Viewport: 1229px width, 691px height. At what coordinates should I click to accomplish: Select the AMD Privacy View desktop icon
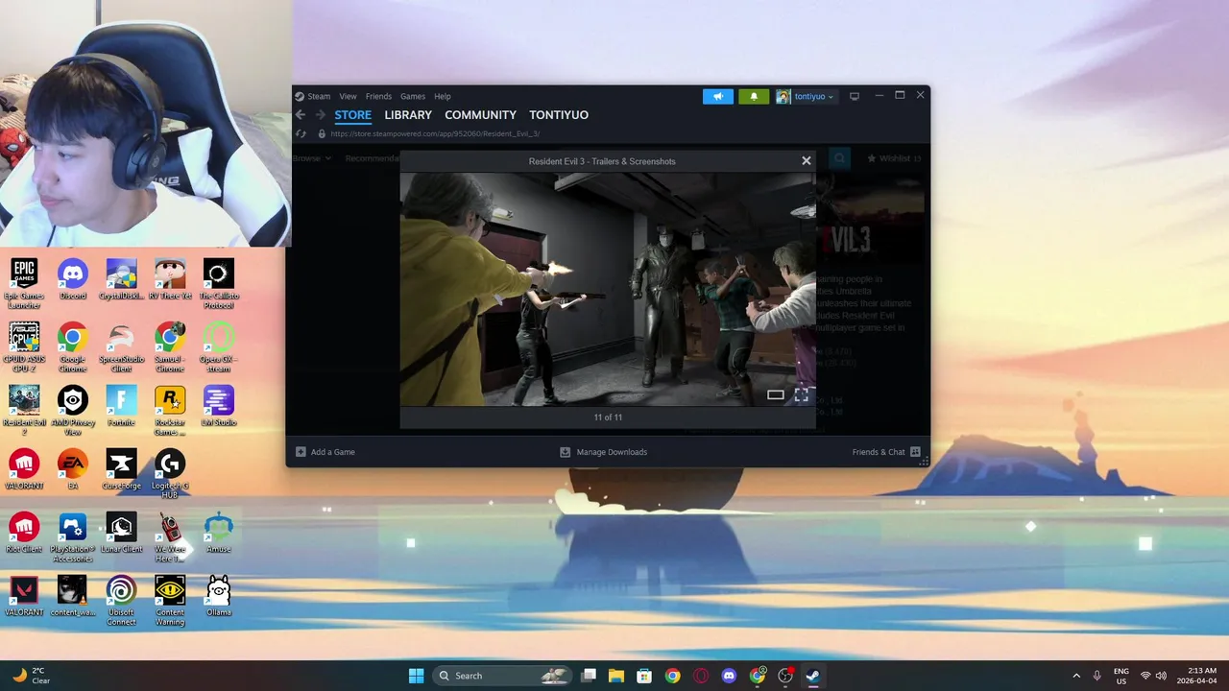point(73,410)
